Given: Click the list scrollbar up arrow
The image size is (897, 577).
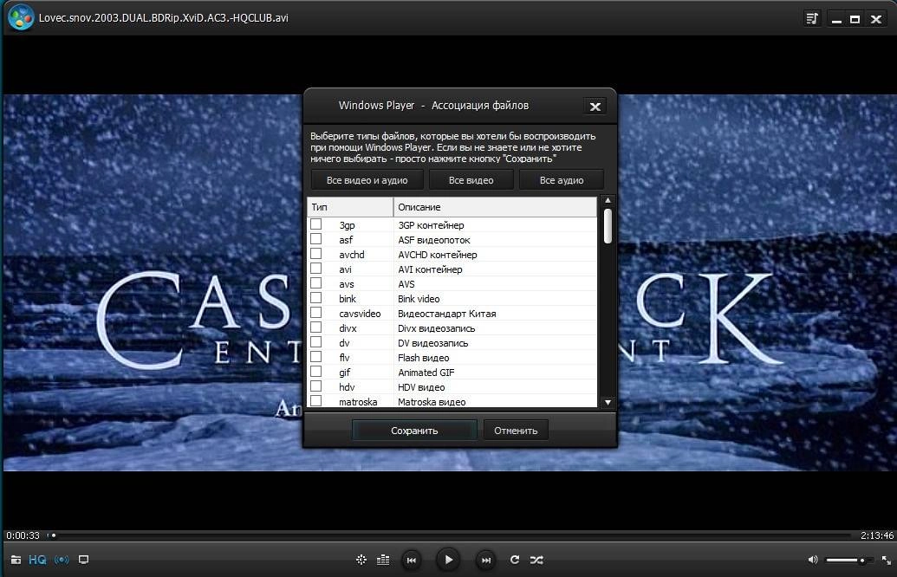Looking at the screenshot, I should [608, 201].
